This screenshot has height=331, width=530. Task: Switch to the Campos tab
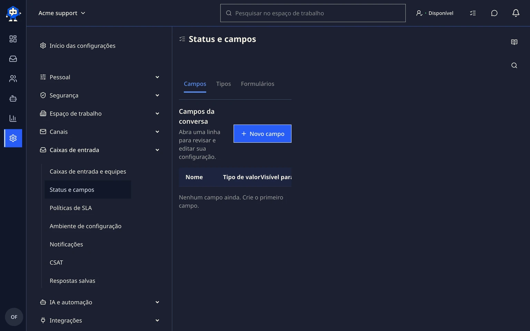(x=195, y=84)
